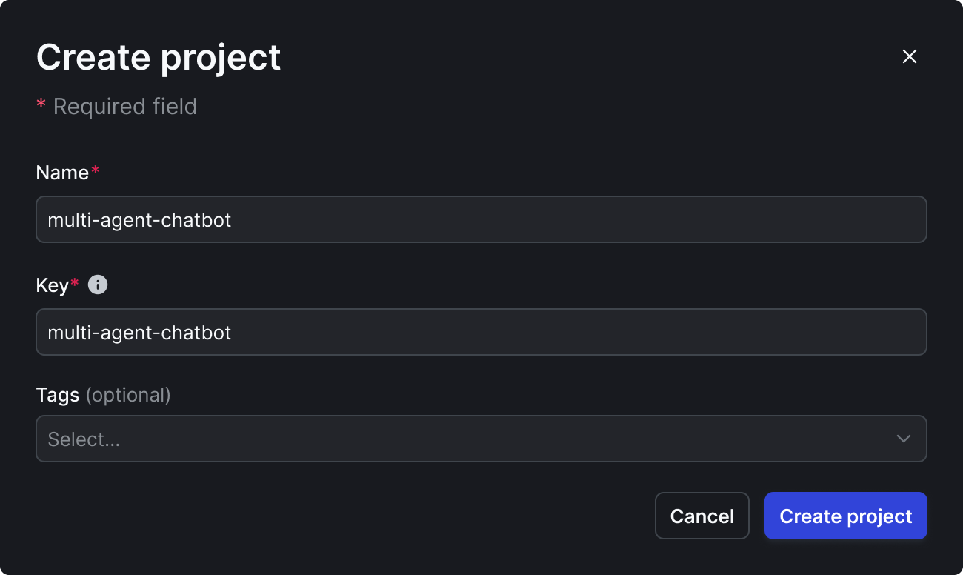Select the Name field label
The height and width of the screenshot is (575, 963).
pos(61,172)
